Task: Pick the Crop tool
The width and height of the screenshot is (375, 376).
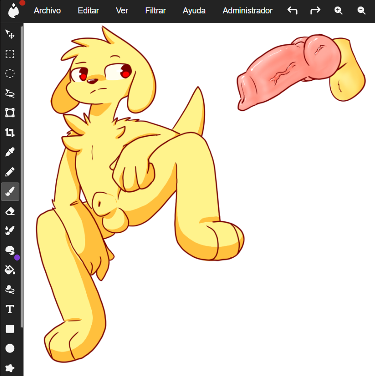Action: tap(10, 133)
